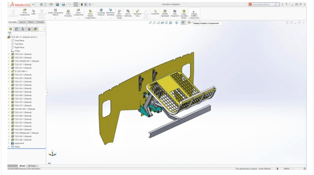Click the Insert Components tool

click(x=25, y=13)
